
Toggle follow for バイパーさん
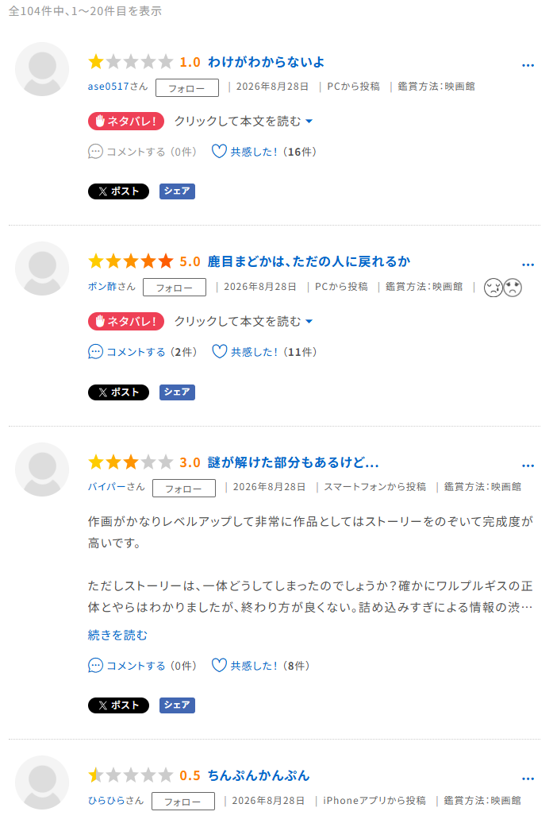184,489
